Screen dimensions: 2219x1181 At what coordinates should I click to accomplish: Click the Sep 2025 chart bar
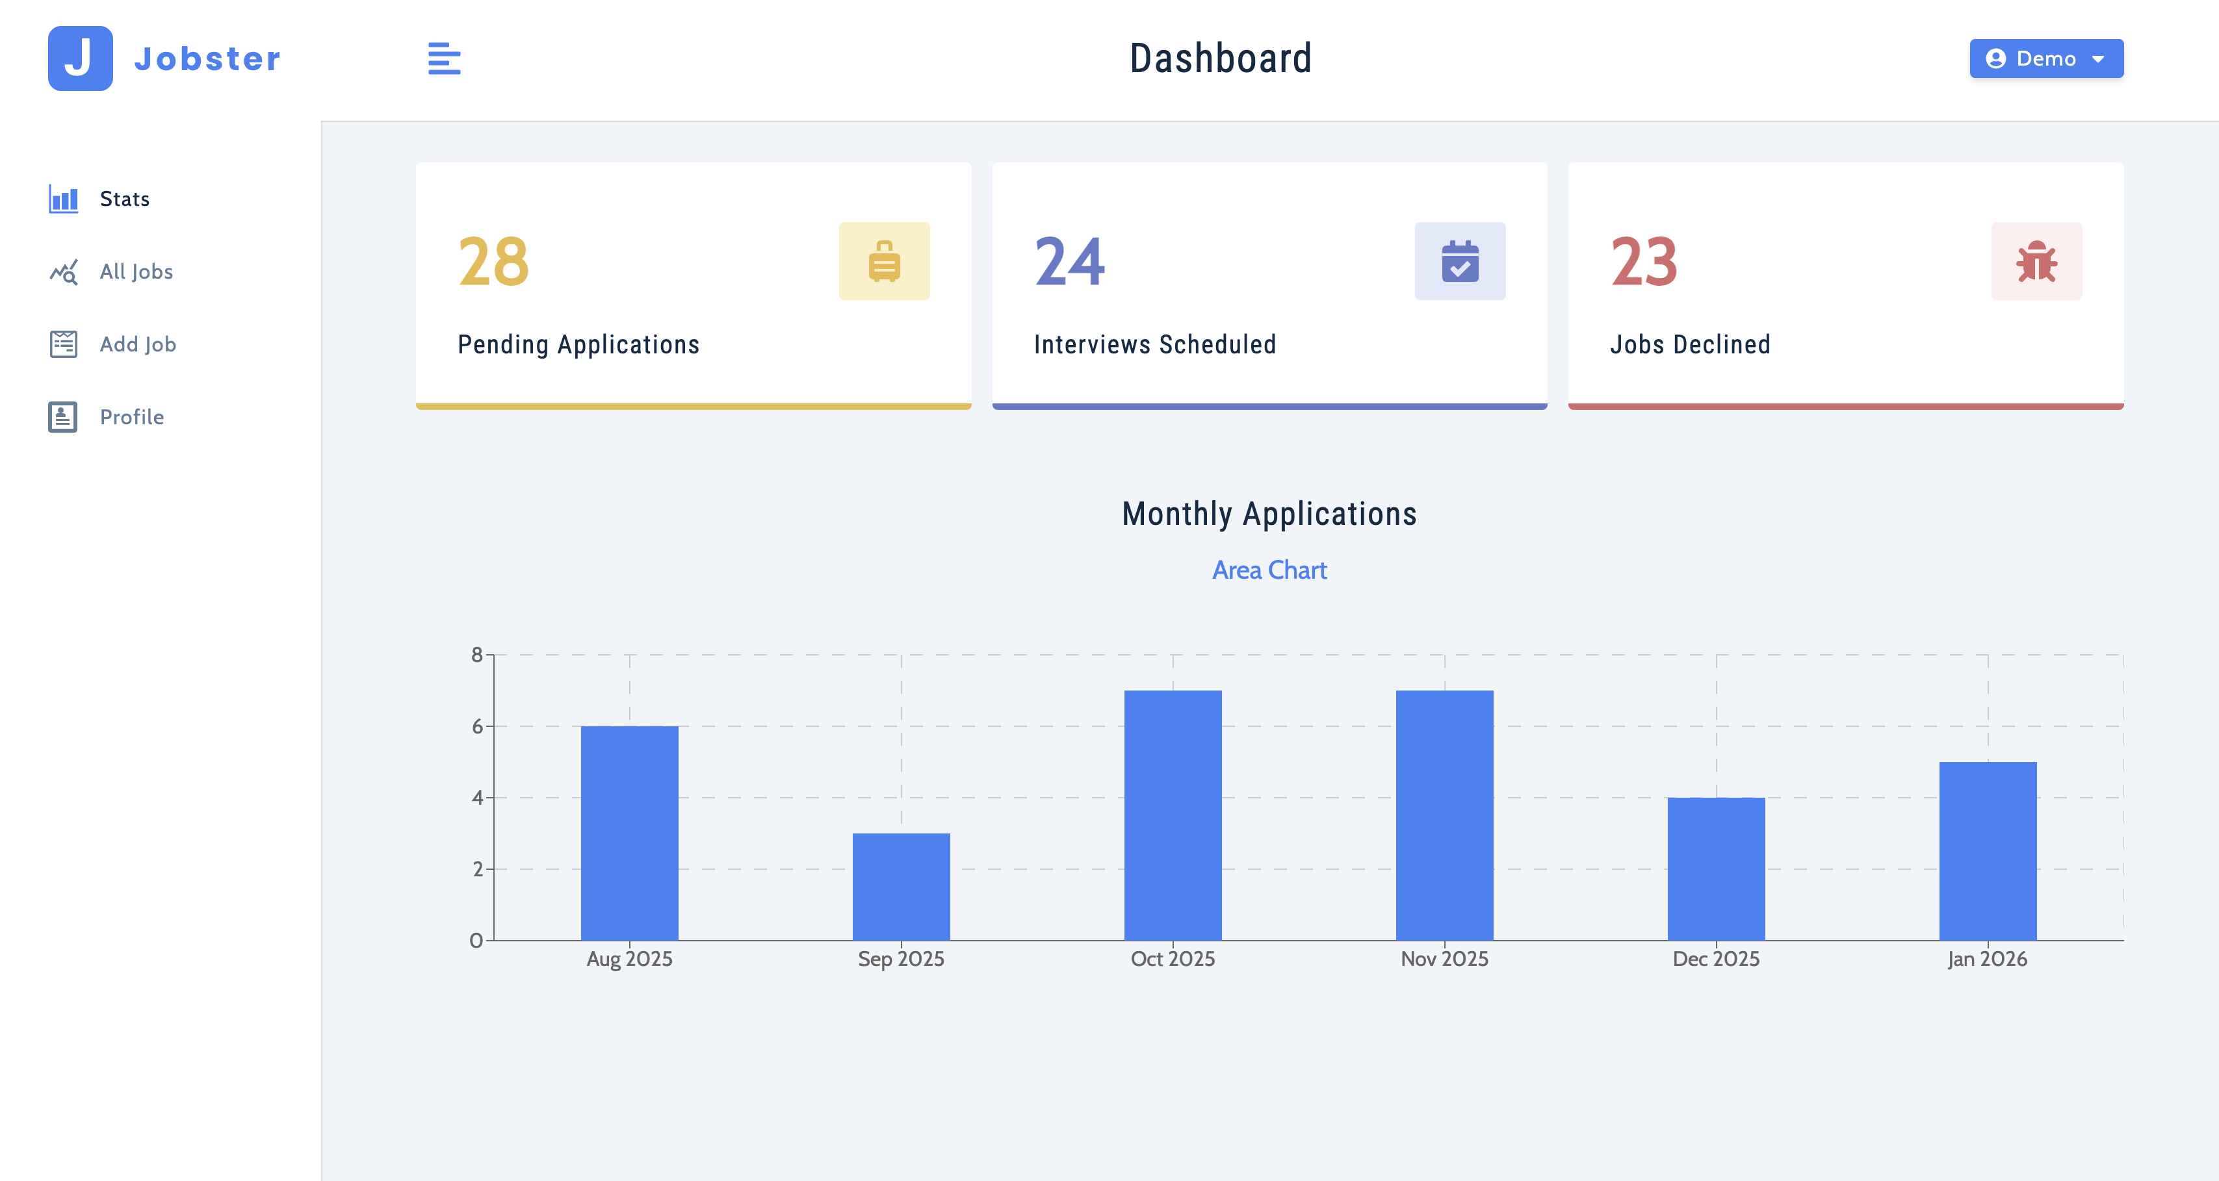click(x=901, y=886)
